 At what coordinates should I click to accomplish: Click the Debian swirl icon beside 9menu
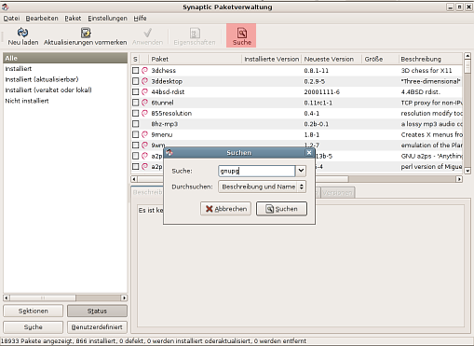[x=144, y=134]
